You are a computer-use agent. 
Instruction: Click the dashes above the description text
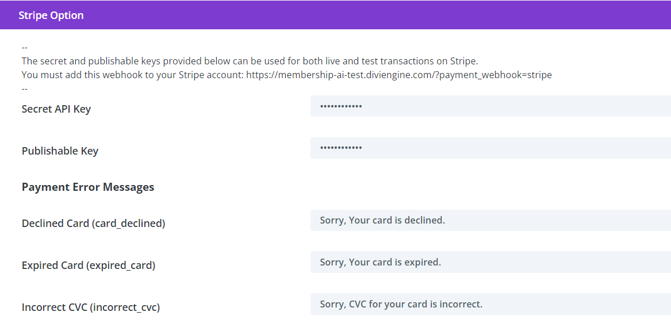tap(25, 47)
